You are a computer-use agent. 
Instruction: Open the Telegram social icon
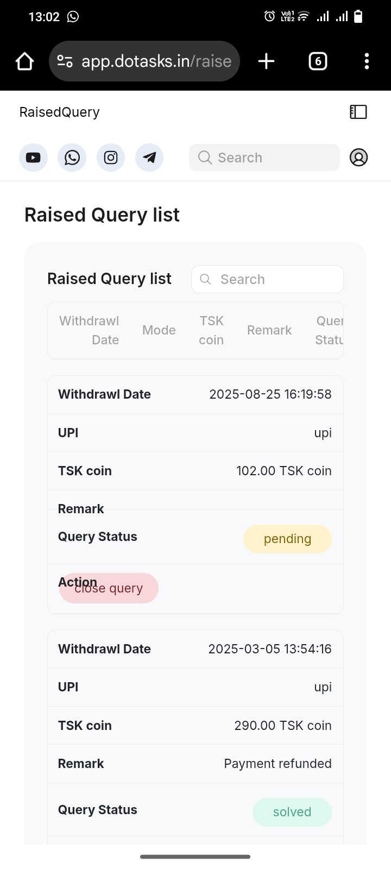click(x=149, y=158)
